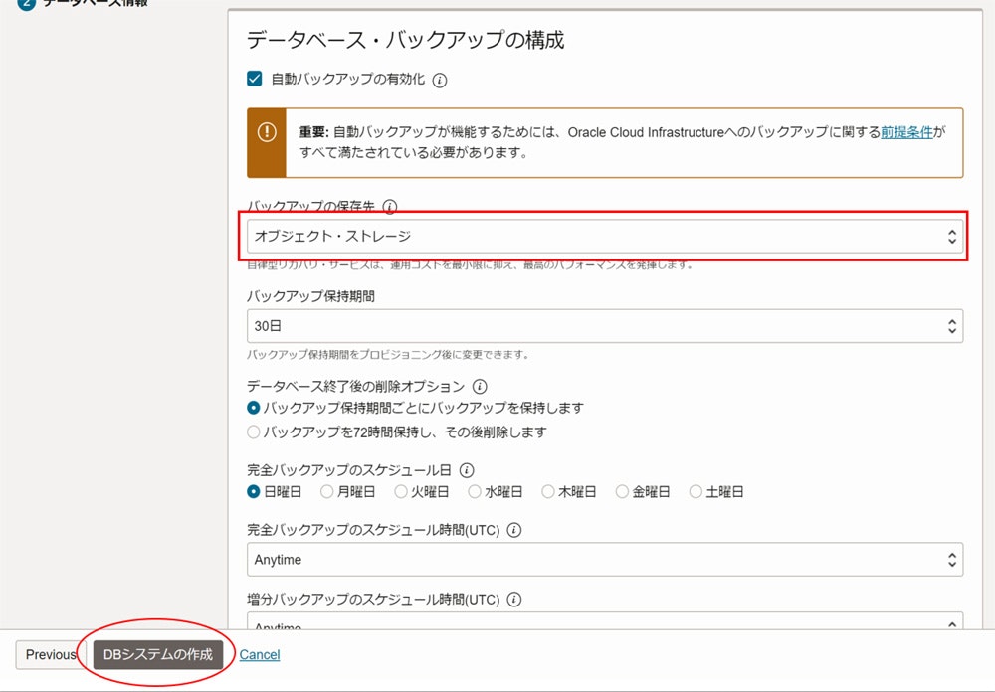The width and height of the screenshot is (995, 692).
Task: Choose 水曜日 for full backup day
Action: click(474, 491)
